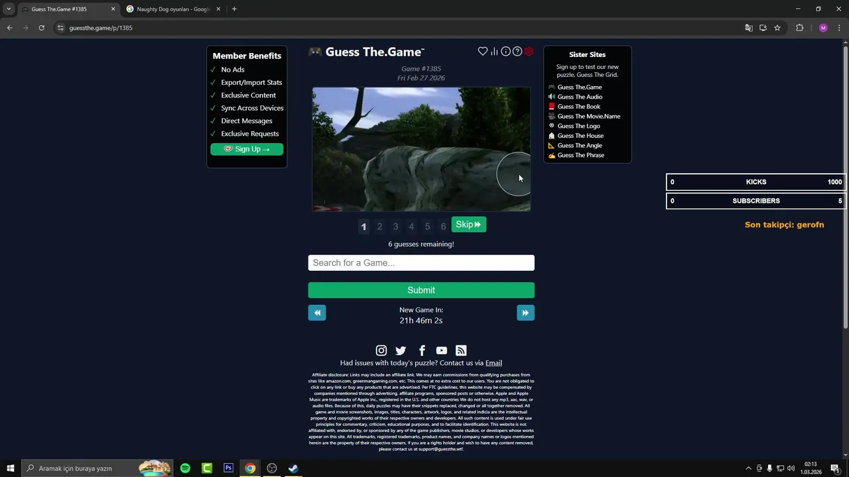
Task: Click the Email contact link
Action: (493, 363)
